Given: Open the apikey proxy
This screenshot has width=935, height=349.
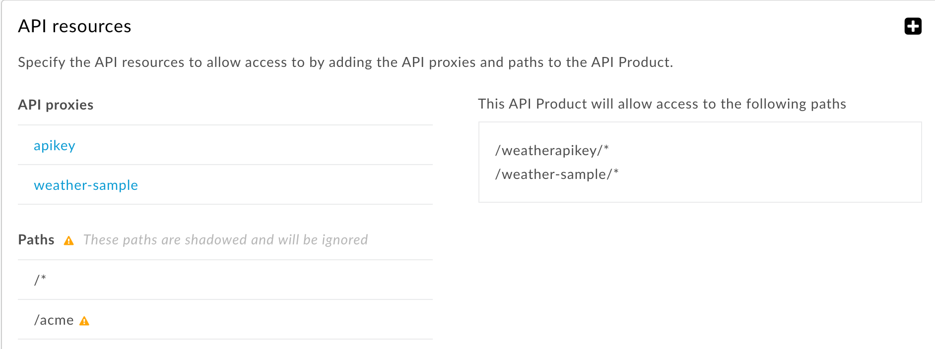Looking at the screenshot, I should click(54, 145).
